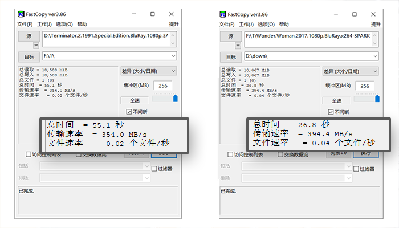This screenshot has width=399, height=228.
Task: Click 总读取 = 10,067 MiB line
Action: [245, 70]
